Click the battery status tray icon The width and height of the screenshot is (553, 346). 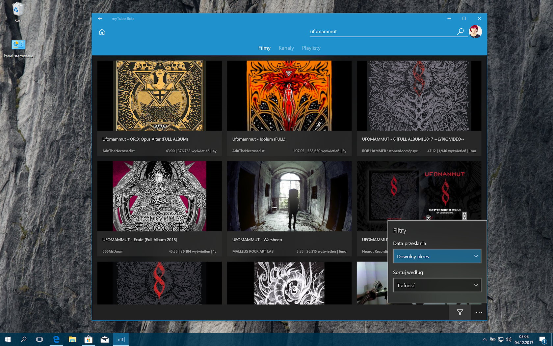493,339
